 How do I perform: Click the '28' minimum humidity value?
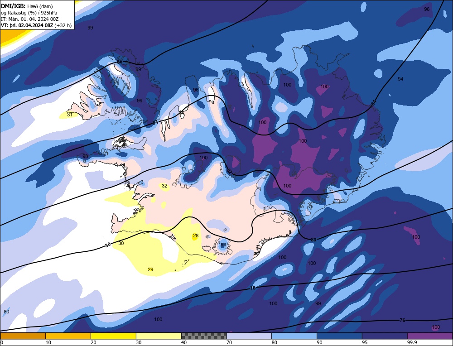196,235
